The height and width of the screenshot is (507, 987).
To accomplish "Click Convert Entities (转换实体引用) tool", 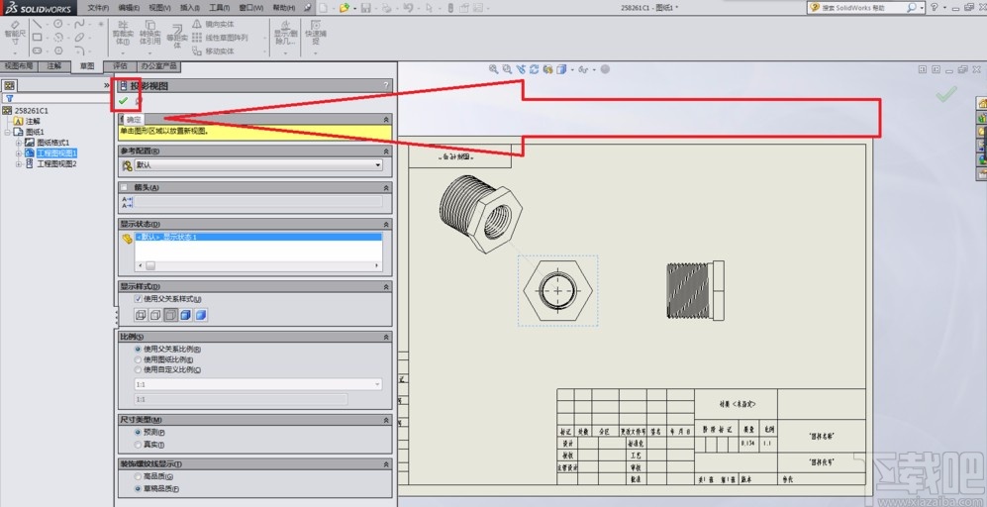I will pyautogui.click(x=149, y=34).
